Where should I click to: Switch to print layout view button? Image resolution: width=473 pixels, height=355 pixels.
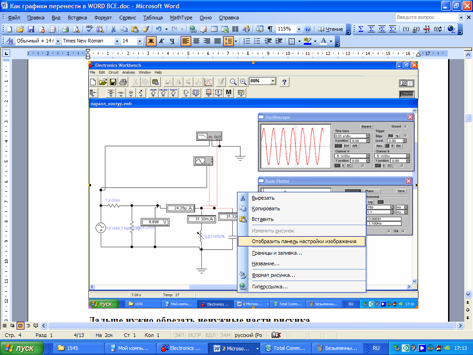click(x=20, y=326)
